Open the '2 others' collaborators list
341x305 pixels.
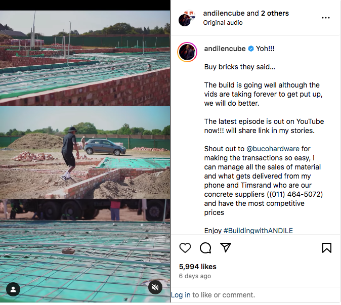coord(275,13)
